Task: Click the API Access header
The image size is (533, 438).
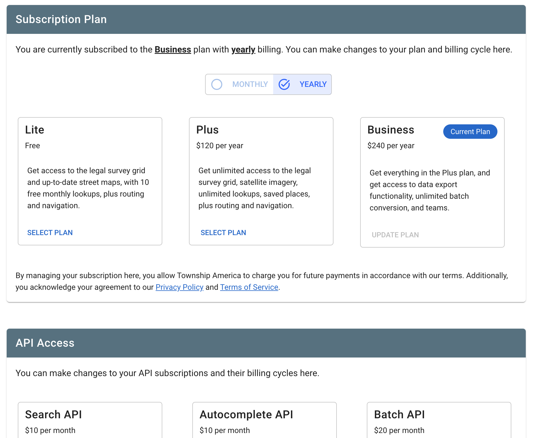Action: (x=266, y=343)
